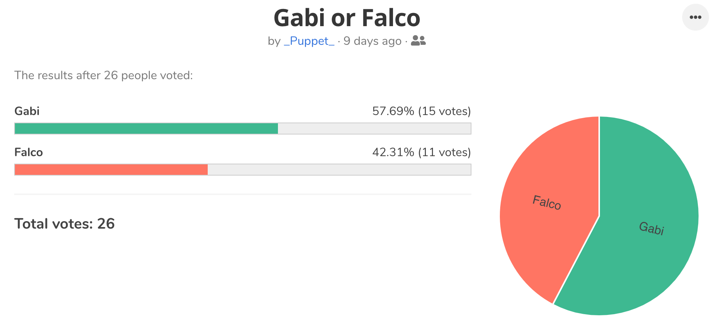Viewport: 718px width, 325px height.
Task: Click the divider line above Total votes
Action: 243,194
